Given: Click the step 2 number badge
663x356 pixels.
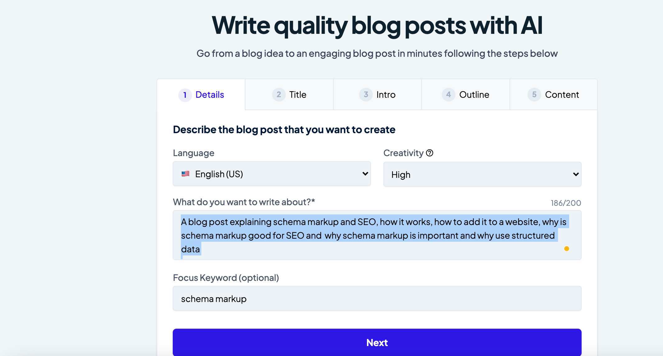Looking at the screenshot, I should pyautogui.click(x=279, y=94).
